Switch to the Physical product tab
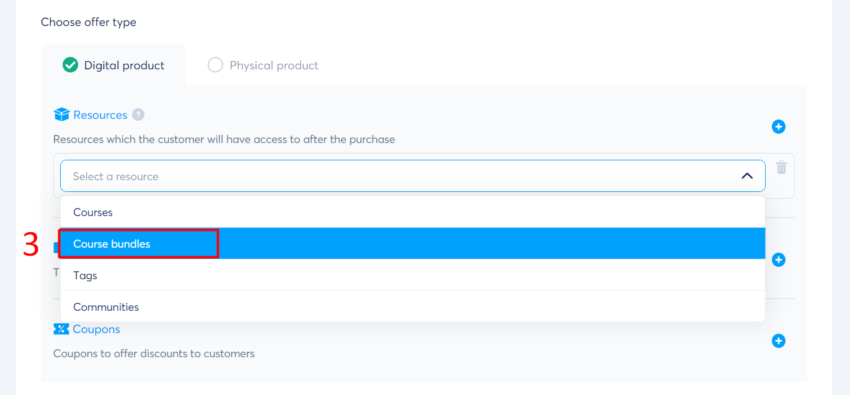The image size is (850, 395). 263,64
